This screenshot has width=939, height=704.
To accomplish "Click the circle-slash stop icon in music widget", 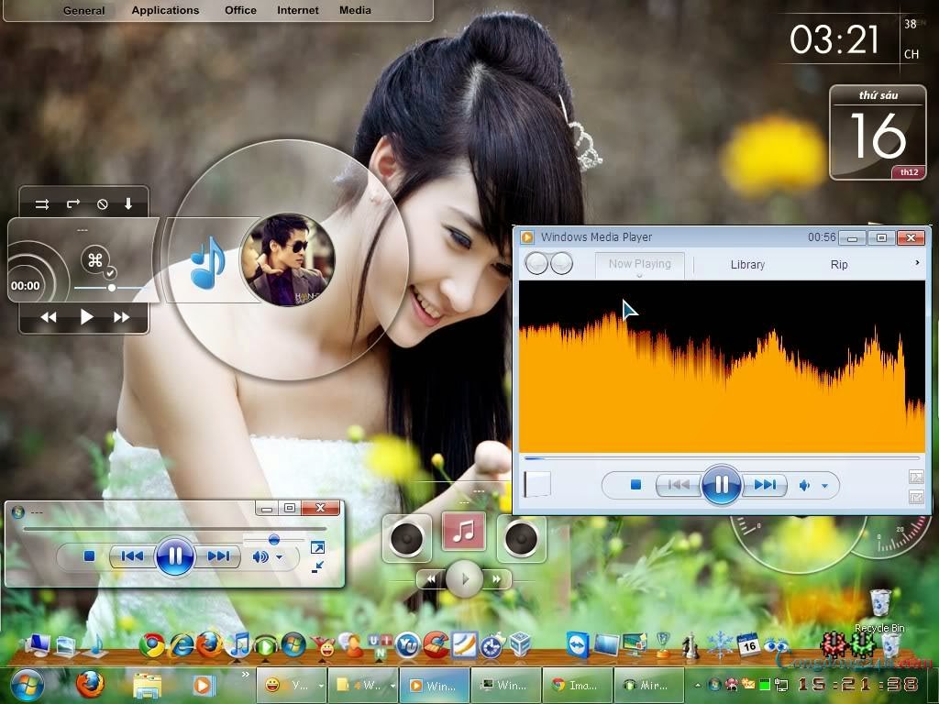I will click(103, 204).
